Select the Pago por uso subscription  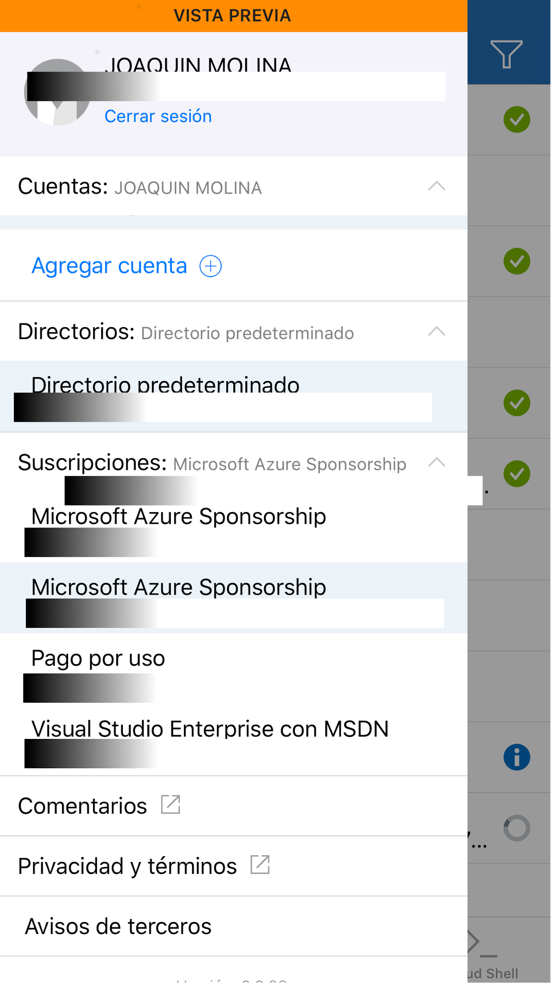98,659
